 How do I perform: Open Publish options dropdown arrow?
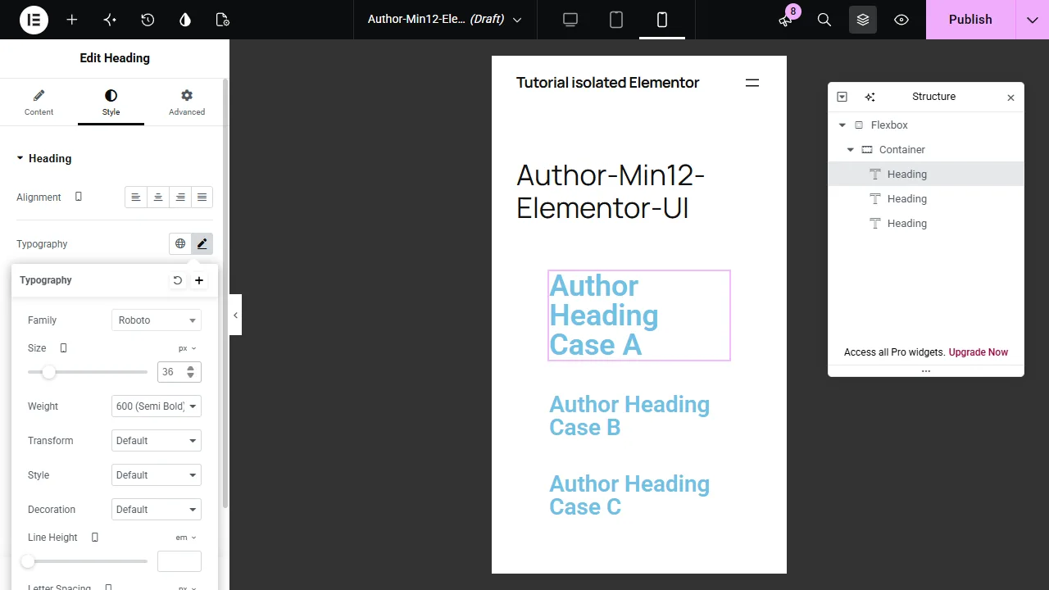click(x=1033, y=20)
